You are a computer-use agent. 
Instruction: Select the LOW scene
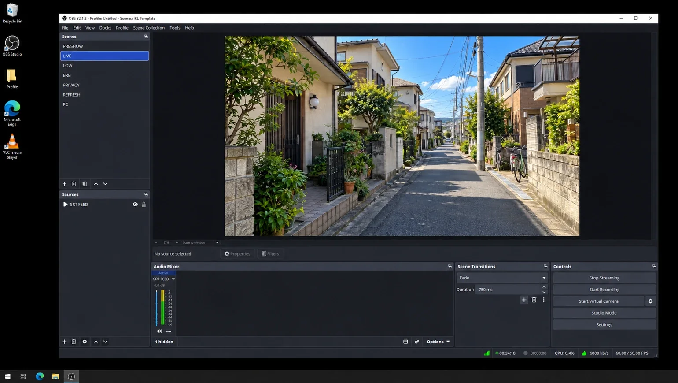(x=104, y=66)
